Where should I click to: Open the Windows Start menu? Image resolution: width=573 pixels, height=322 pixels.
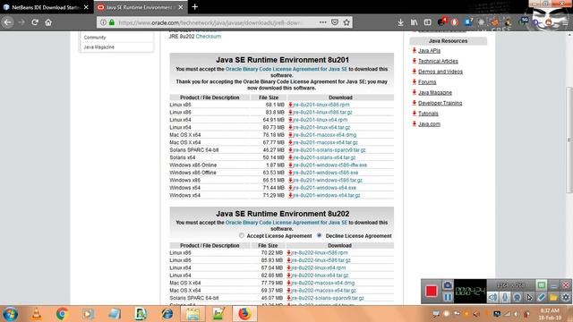[10, 314]
